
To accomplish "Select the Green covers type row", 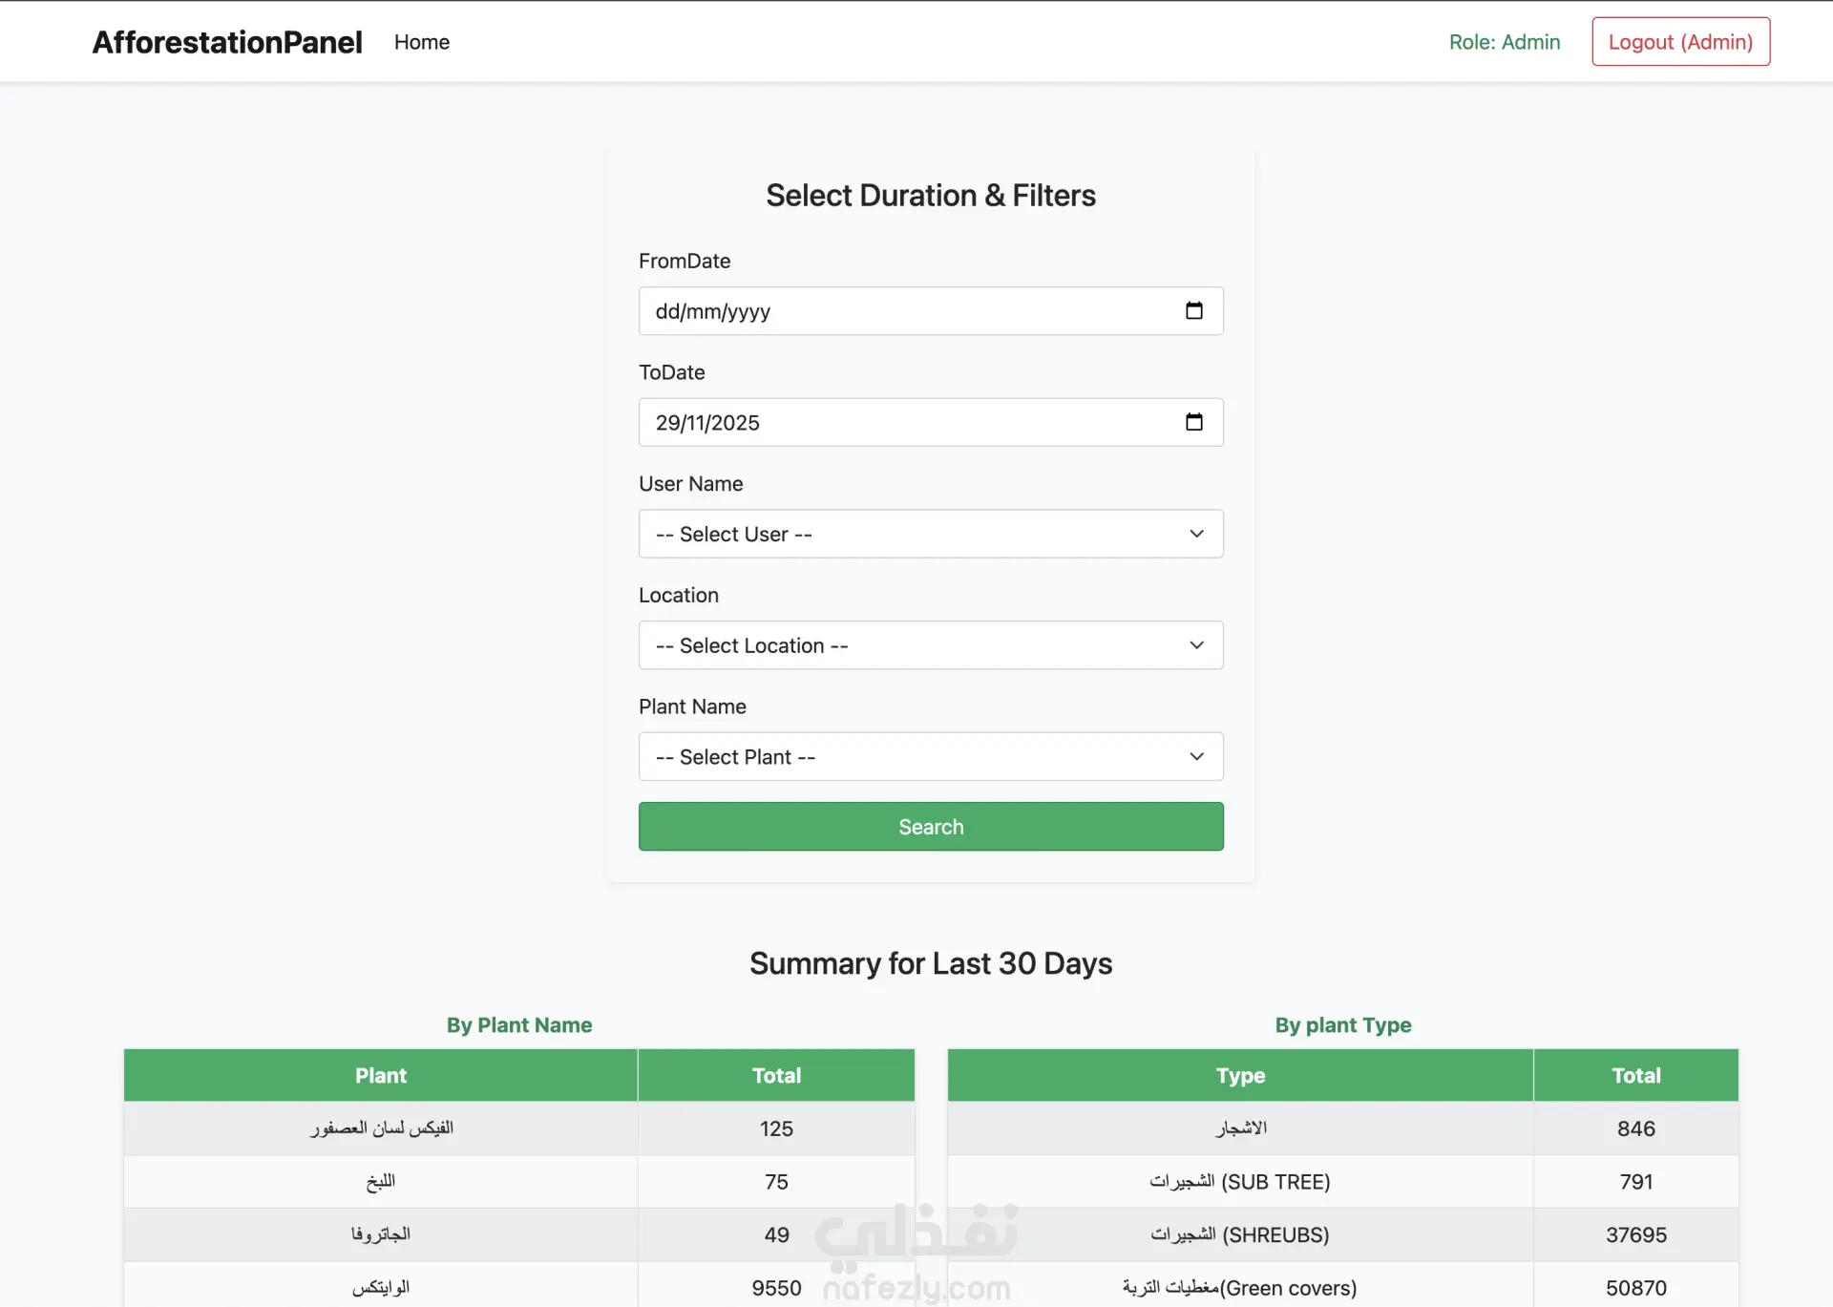I will coord(1239,1288).
